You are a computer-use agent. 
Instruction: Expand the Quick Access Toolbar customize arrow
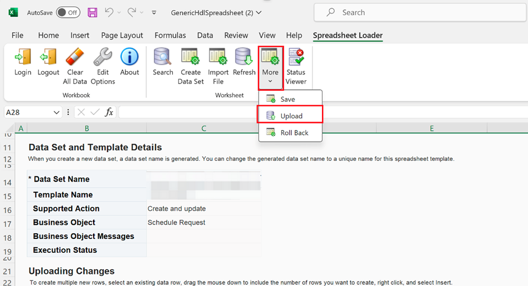pos(154,12)
